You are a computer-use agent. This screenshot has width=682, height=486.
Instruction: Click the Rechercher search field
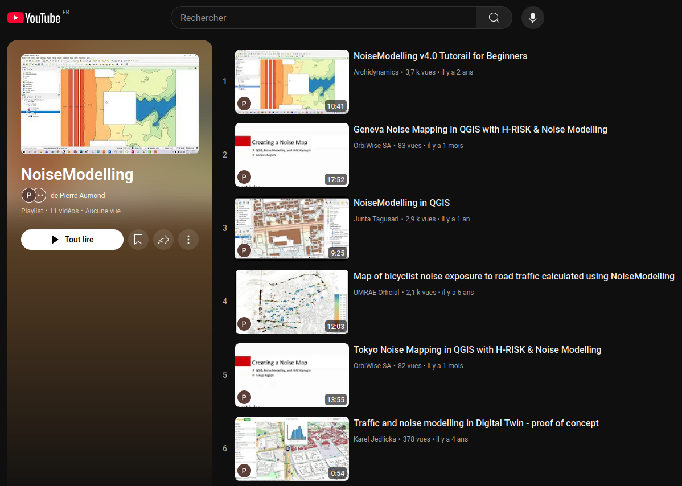pos(323,18)
